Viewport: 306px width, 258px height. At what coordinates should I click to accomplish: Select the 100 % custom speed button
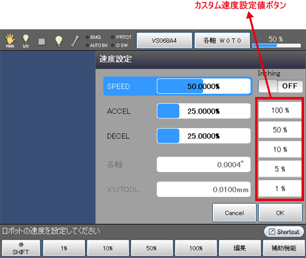coord(280,110)
